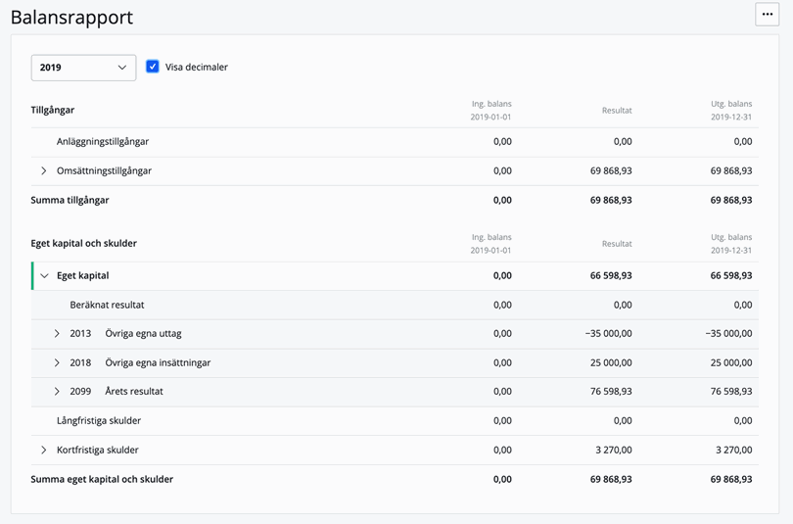Click the Visa decimaler label text

(x=196, y=68)
